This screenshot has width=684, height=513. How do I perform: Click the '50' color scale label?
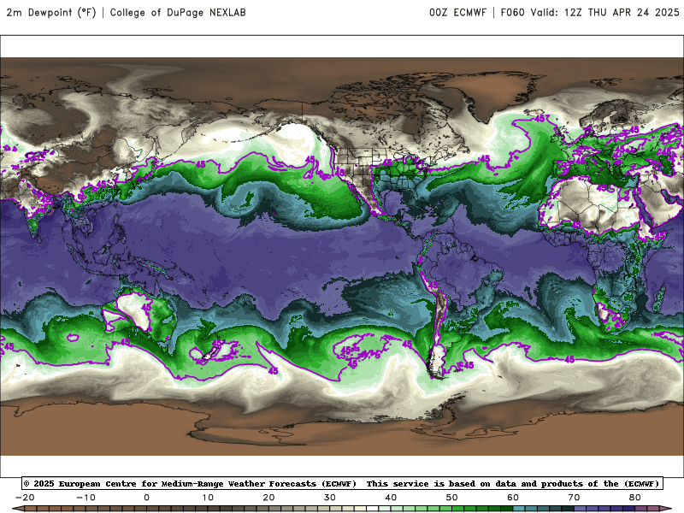click(x=452, y=498)
